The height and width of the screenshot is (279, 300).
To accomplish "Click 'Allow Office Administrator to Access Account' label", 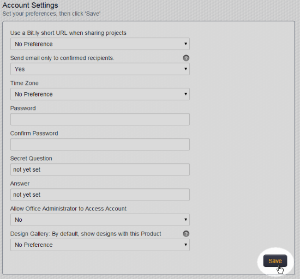I will 68,209.
